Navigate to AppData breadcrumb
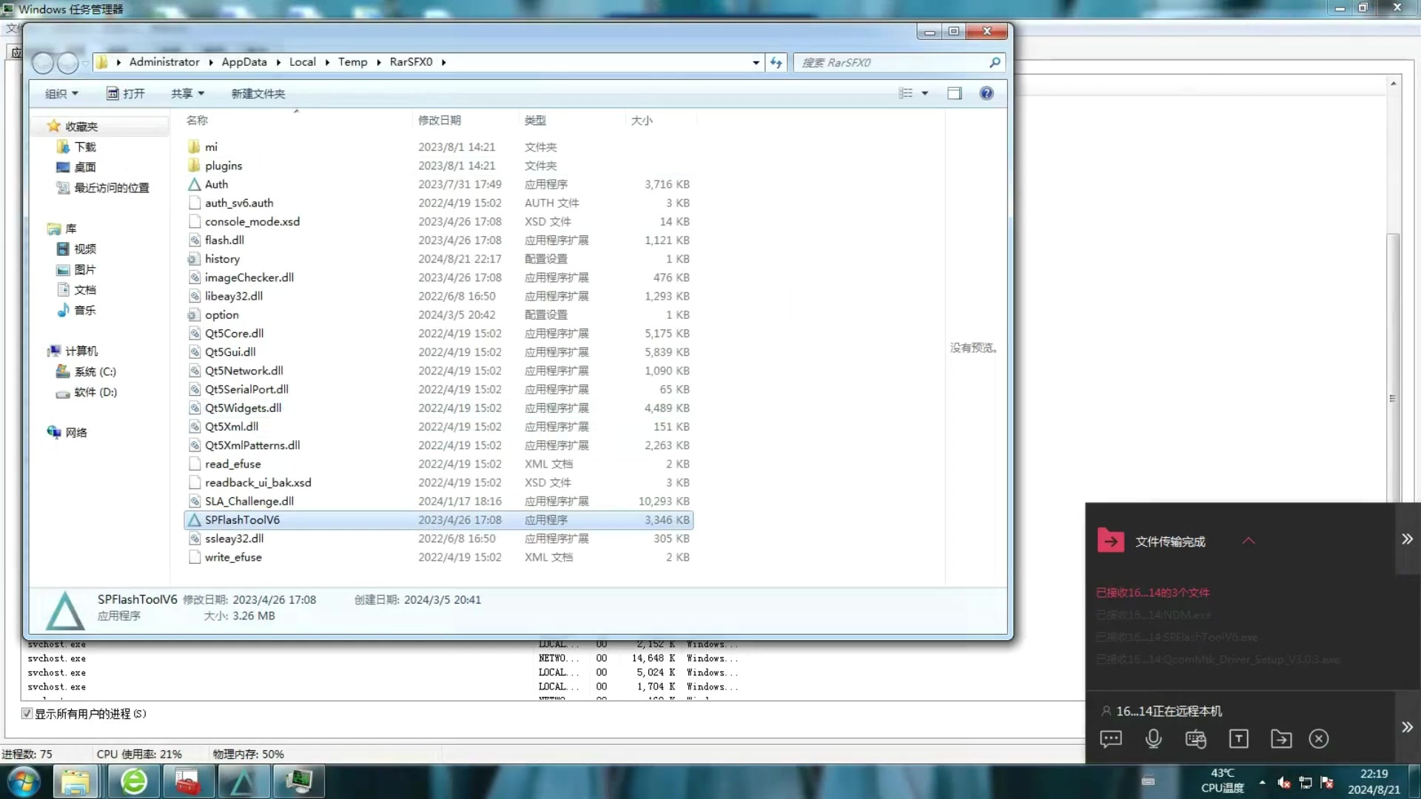Screen dimensions: 1421x799 point(244,62)
